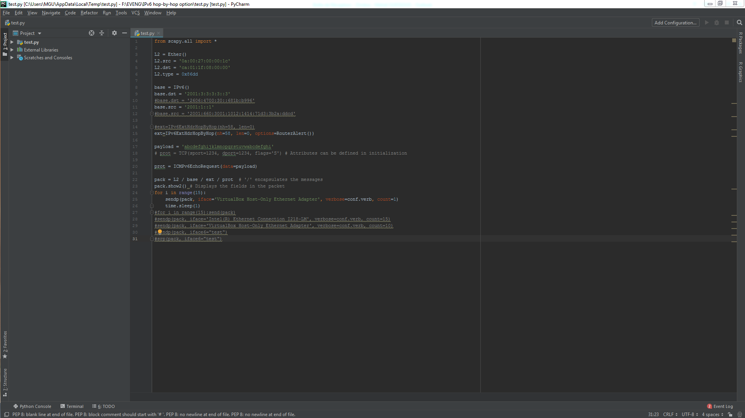Click the Stop square icon
Viewport: 745px width, 418px height.
click(x=727, y=23)
